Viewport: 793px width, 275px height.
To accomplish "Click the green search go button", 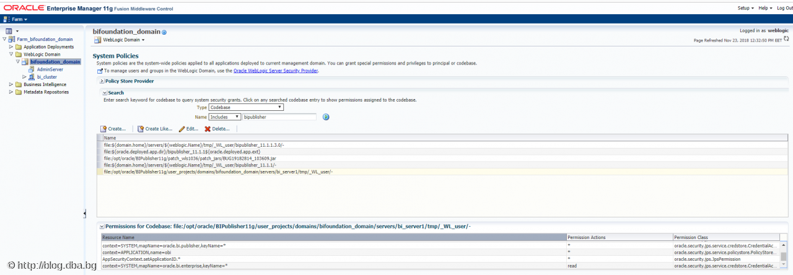I will click(326, 117).
